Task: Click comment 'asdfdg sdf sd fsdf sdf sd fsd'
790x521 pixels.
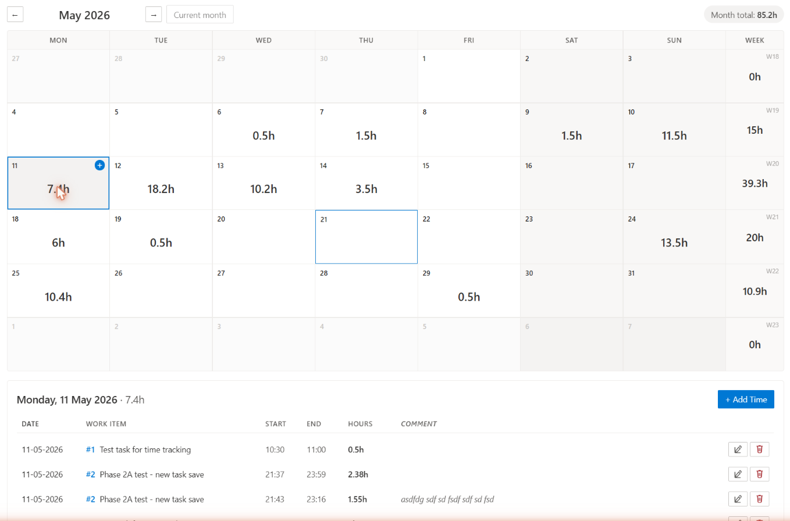Action: tap(447, 499)
